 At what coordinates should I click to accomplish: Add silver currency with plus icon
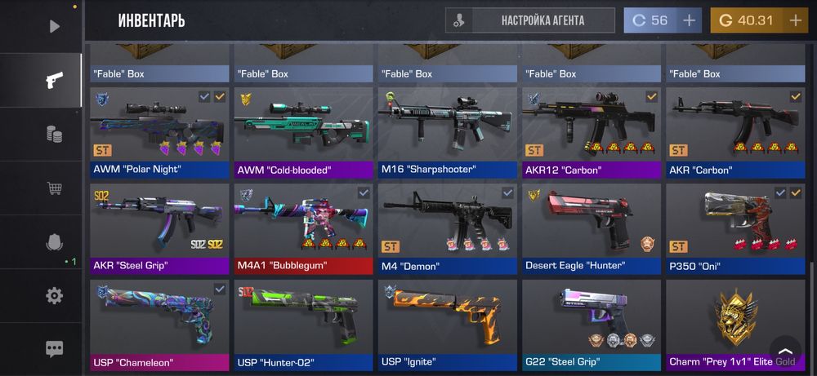click(689, 20)
